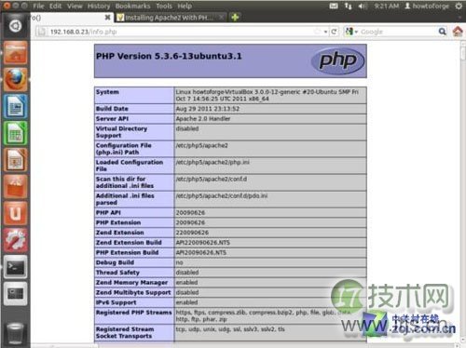Open the File menu
The width and height of the screenshot is (466, 348).
[38, 6]
